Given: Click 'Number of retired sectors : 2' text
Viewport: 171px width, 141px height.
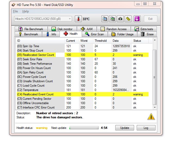Looking at the screenshot, I should pos(57,113).
